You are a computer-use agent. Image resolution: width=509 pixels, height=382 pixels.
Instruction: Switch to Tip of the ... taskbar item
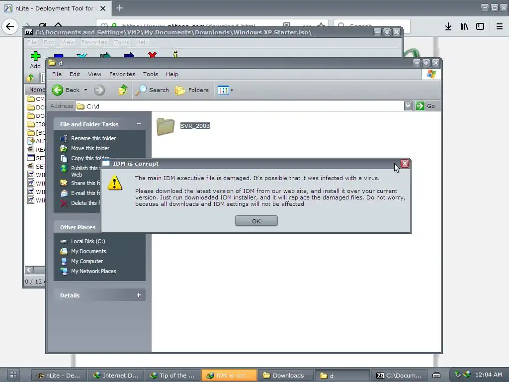point(172,376)
